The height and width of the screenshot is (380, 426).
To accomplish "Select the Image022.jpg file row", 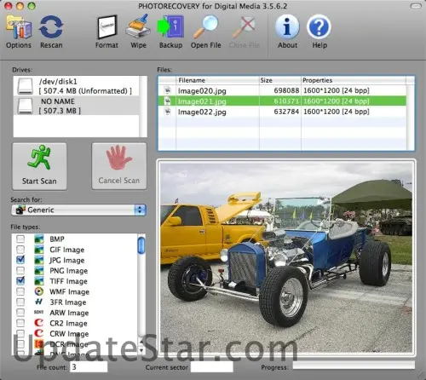I will tap(282, 112).
